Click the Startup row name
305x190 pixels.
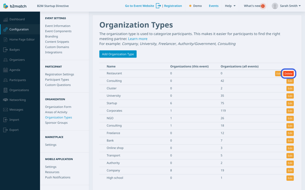click(112, 103)
